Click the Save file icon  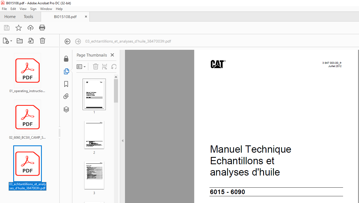point(7,28)
